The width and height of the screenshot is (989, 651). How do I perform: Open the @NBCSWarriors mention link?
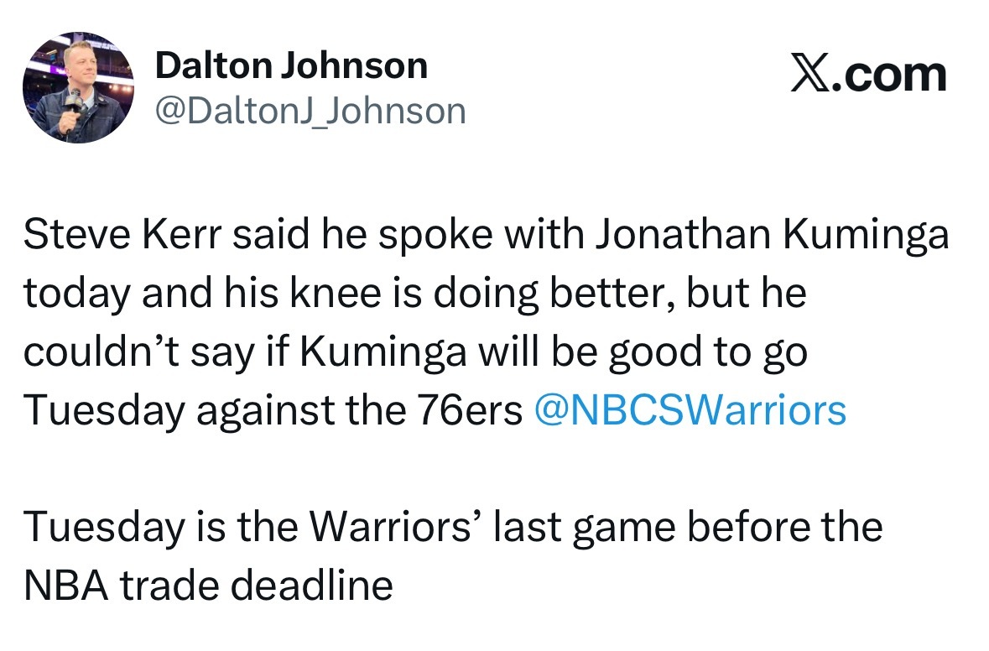pyautogui.click(x=690, y=410)
